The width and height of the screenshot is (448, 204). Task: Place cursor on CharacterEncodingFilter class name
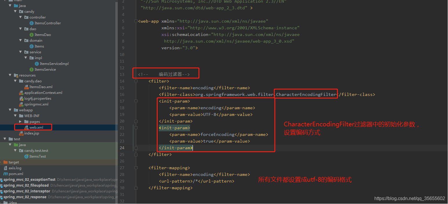click(x=306, y=94)
